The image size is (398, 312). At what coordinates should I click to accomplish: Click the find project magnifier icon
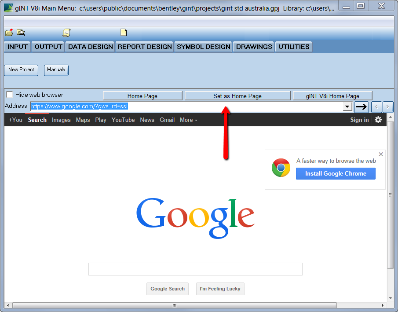(21, 33)
